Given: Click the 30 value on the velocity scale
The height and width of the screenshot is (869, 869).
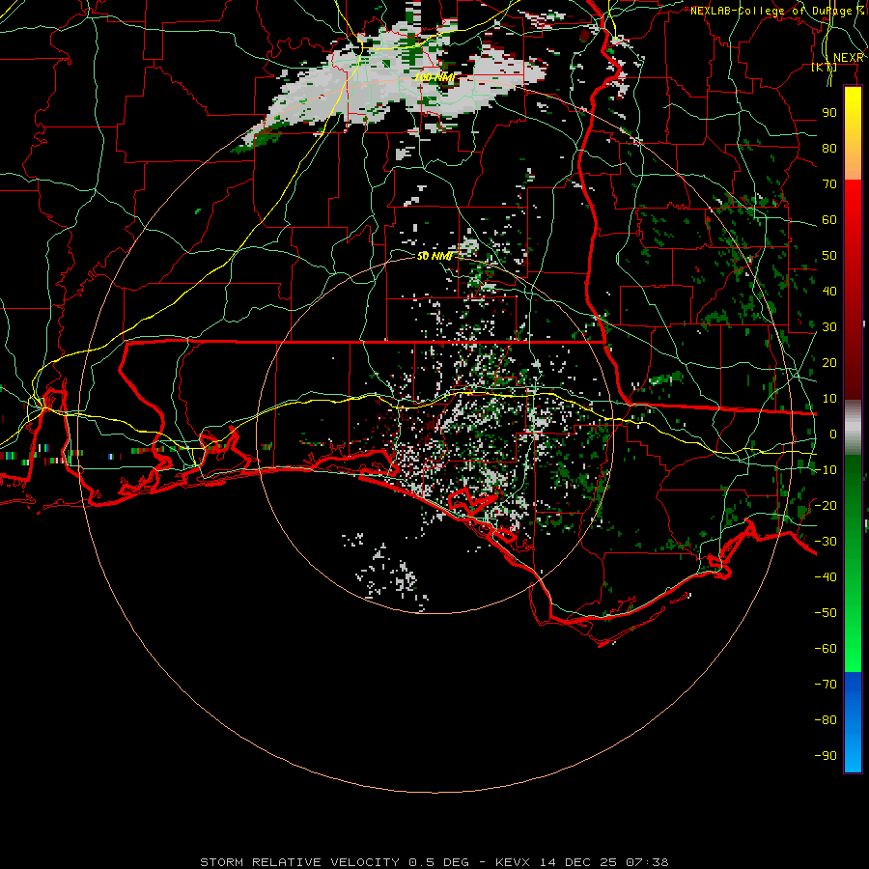Looking at the screenshot, I should (x=829, y=327).
